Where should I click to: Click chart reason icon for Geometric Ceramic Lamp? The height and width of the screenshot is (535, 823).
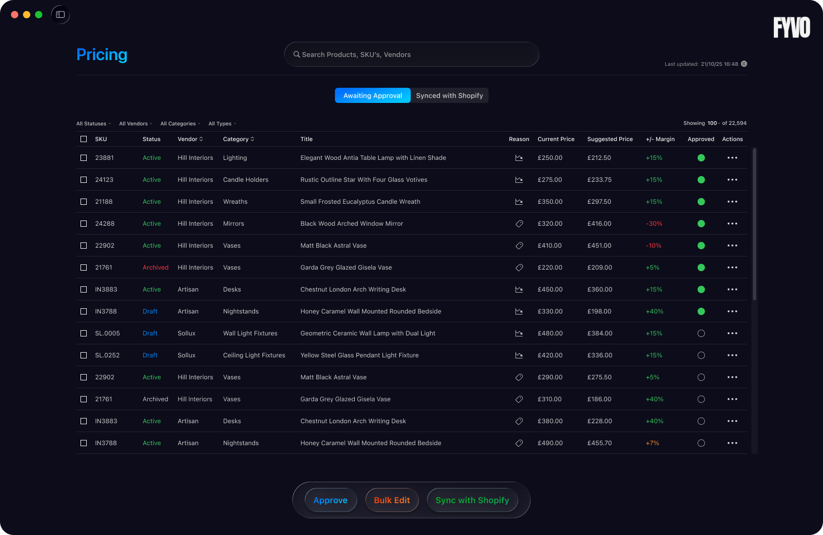click(x=519, y=333)
